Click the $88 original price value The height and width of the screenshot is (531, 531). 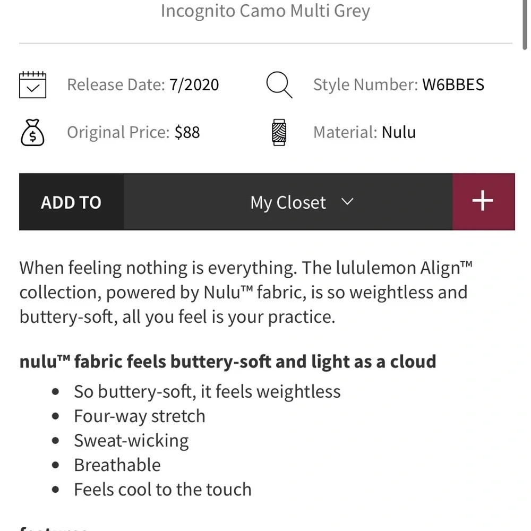(x=187, y=132)
